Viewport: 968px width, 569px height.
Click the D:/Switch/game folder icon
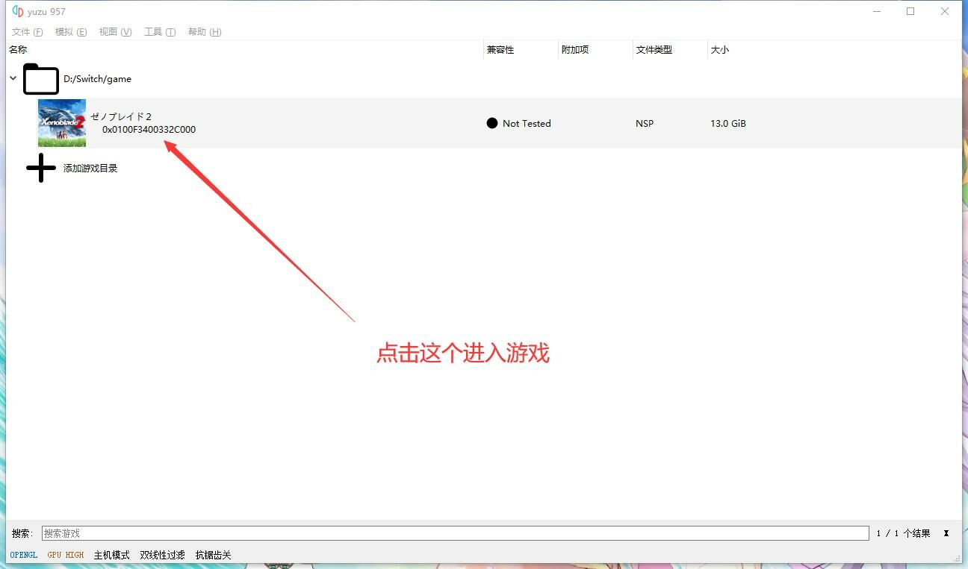click(40, 79)
